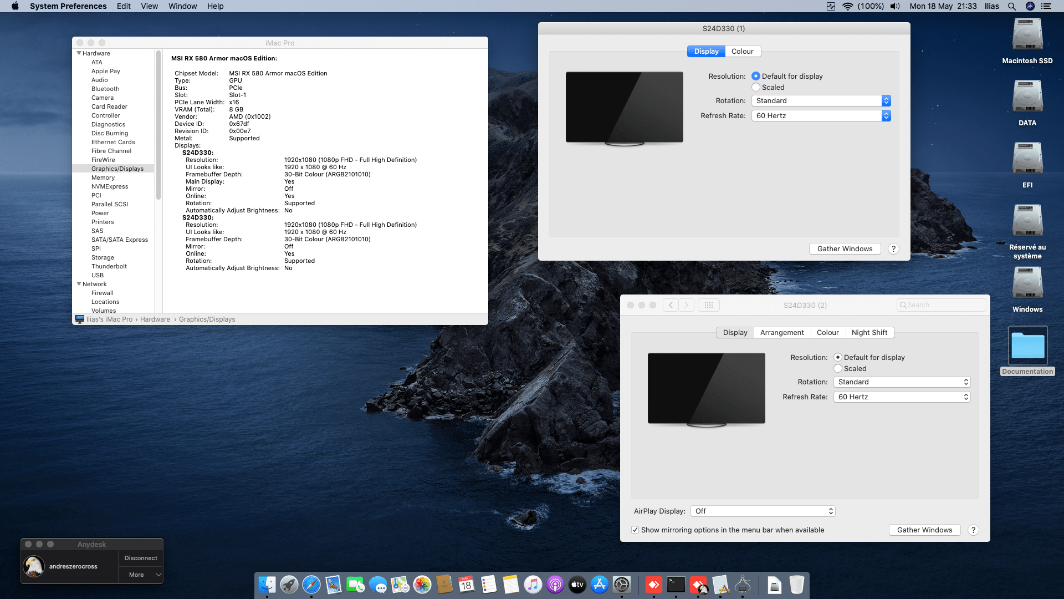Open the volume menu bar icon

point(895,6)
